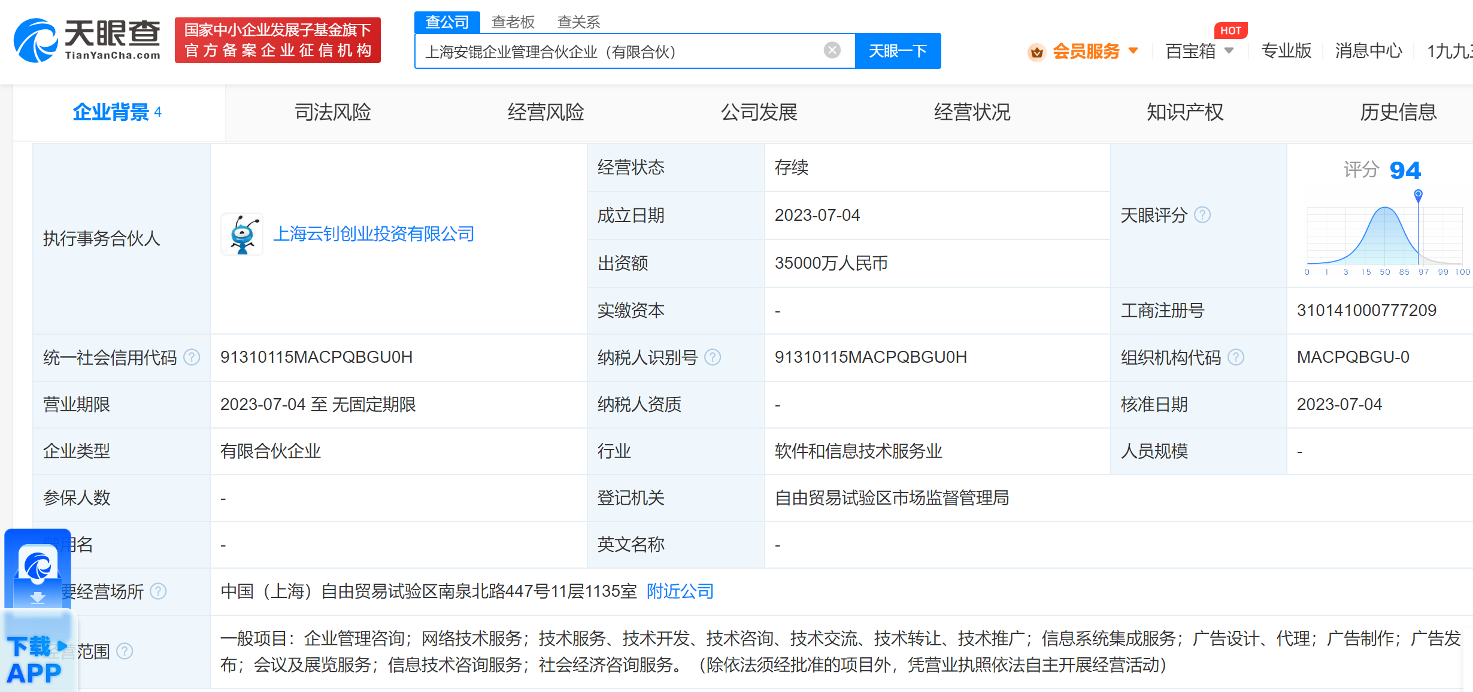1473x692 pixels.
Task: Open help icon beside 统一社会信用代码
Action: (192, 357)
